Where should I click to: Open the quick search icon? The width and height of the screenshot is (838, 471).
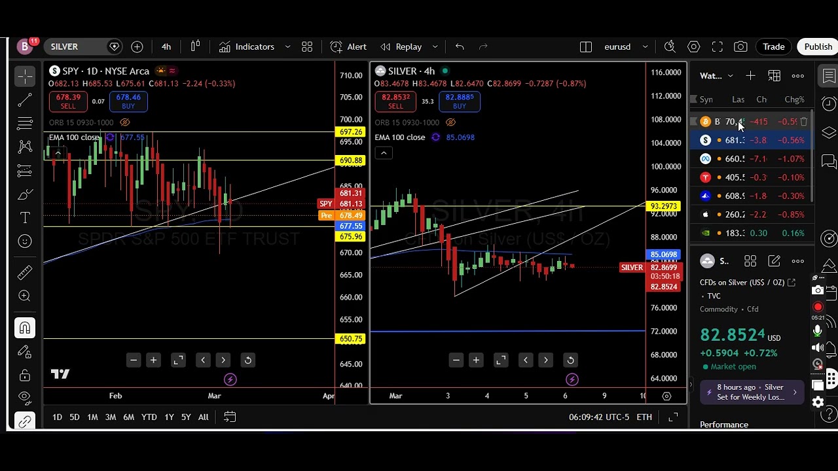tap(670, 46)
